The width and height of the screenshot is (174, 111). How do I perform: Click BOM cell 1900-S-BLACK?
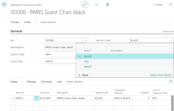click(123, 98)
